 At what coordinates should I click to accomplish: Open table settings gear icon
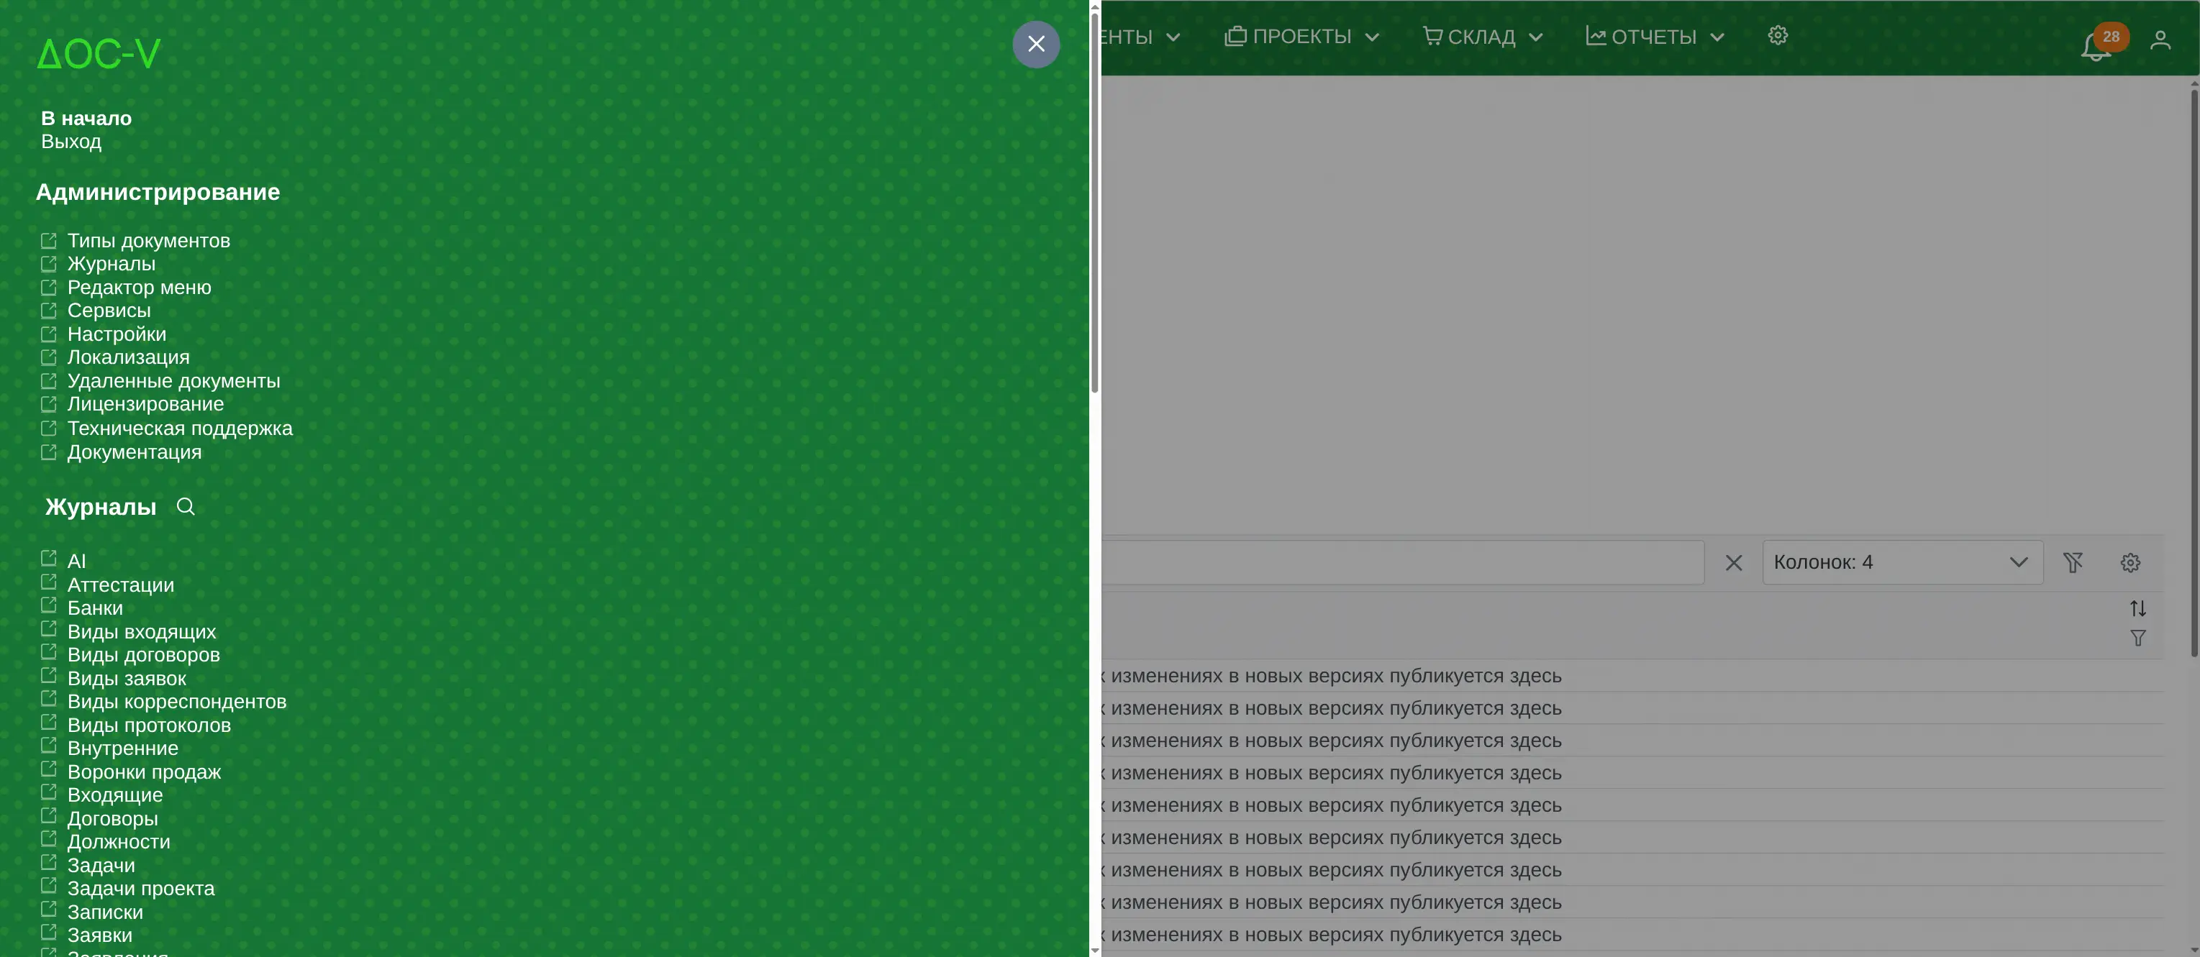point(2130,562)
